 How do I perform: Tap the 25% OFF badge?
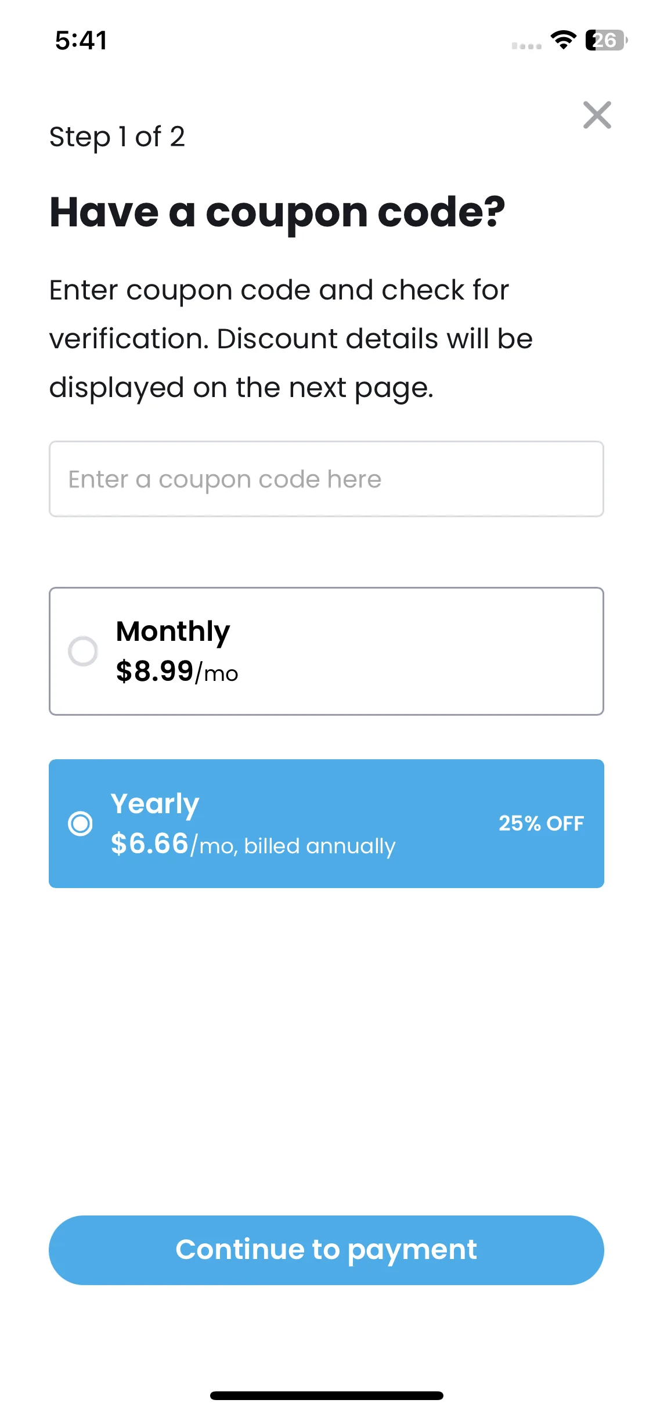tap(541, 823)
